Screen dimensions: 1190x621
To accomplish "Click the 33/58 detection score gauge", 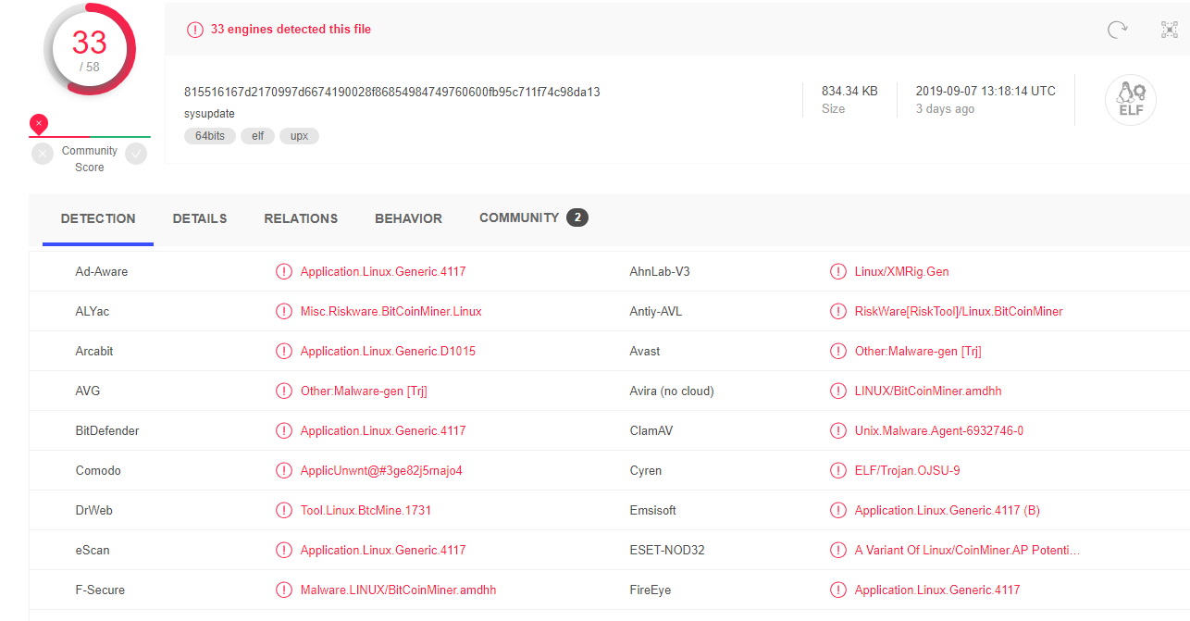I will pyautogui.click(x=90, y=49).
